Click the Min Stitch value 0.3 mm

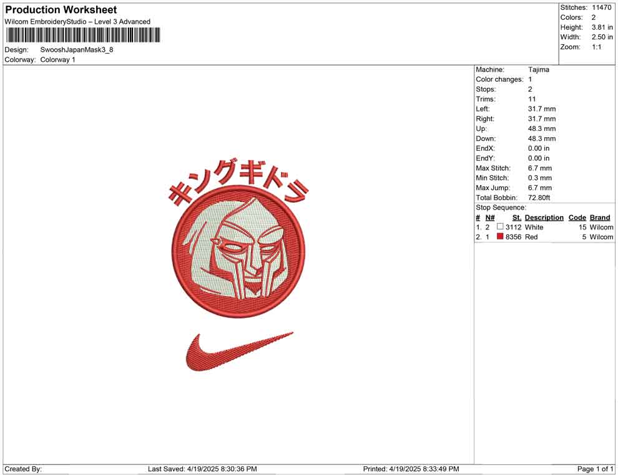pyautogui.click(x=540, y=178)
